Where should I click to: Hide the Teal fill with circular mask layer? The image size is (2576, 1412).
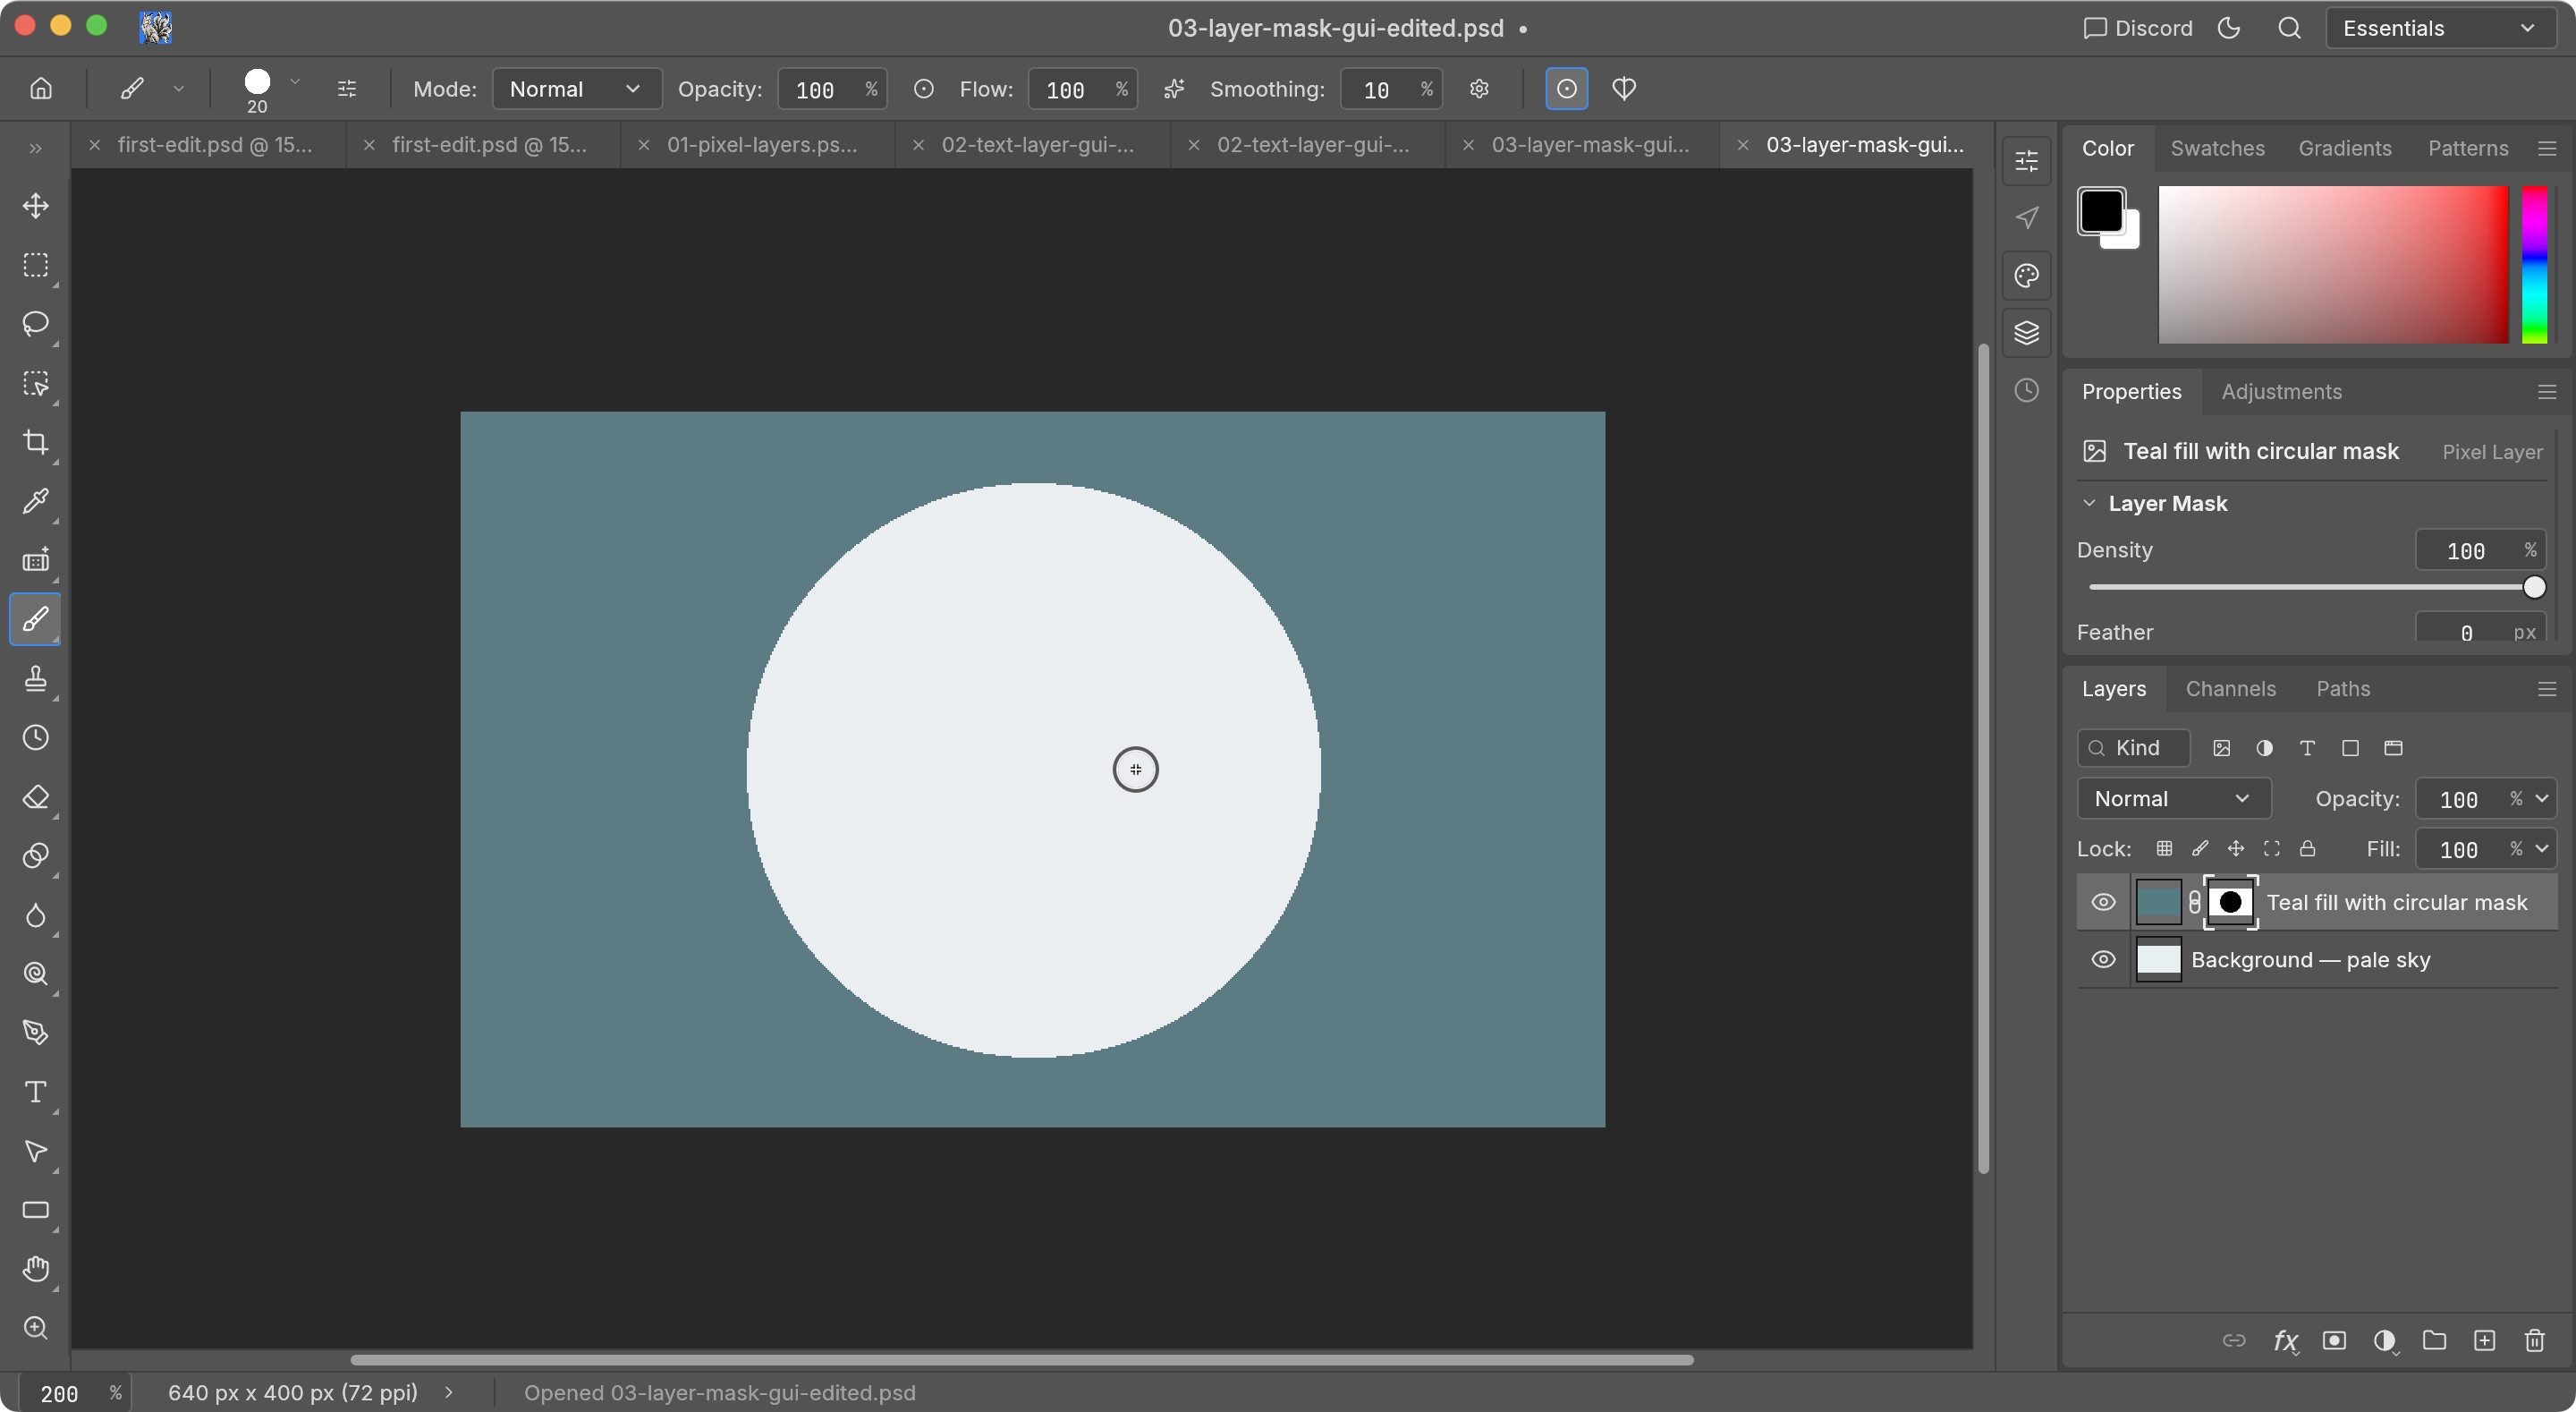pos(2103,903)
